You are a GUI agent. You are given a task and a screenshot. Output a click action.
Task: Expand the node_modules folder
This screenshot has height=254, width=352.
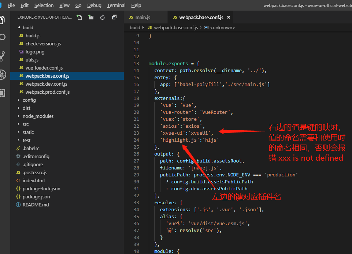coord(19,116)
